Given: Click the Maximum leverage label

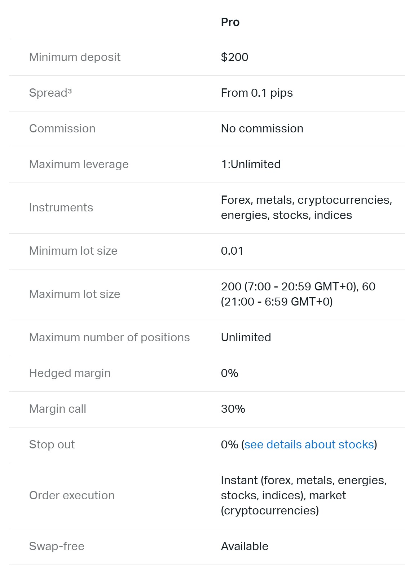Looking at the screenshot, I should [x=79, y=164].
